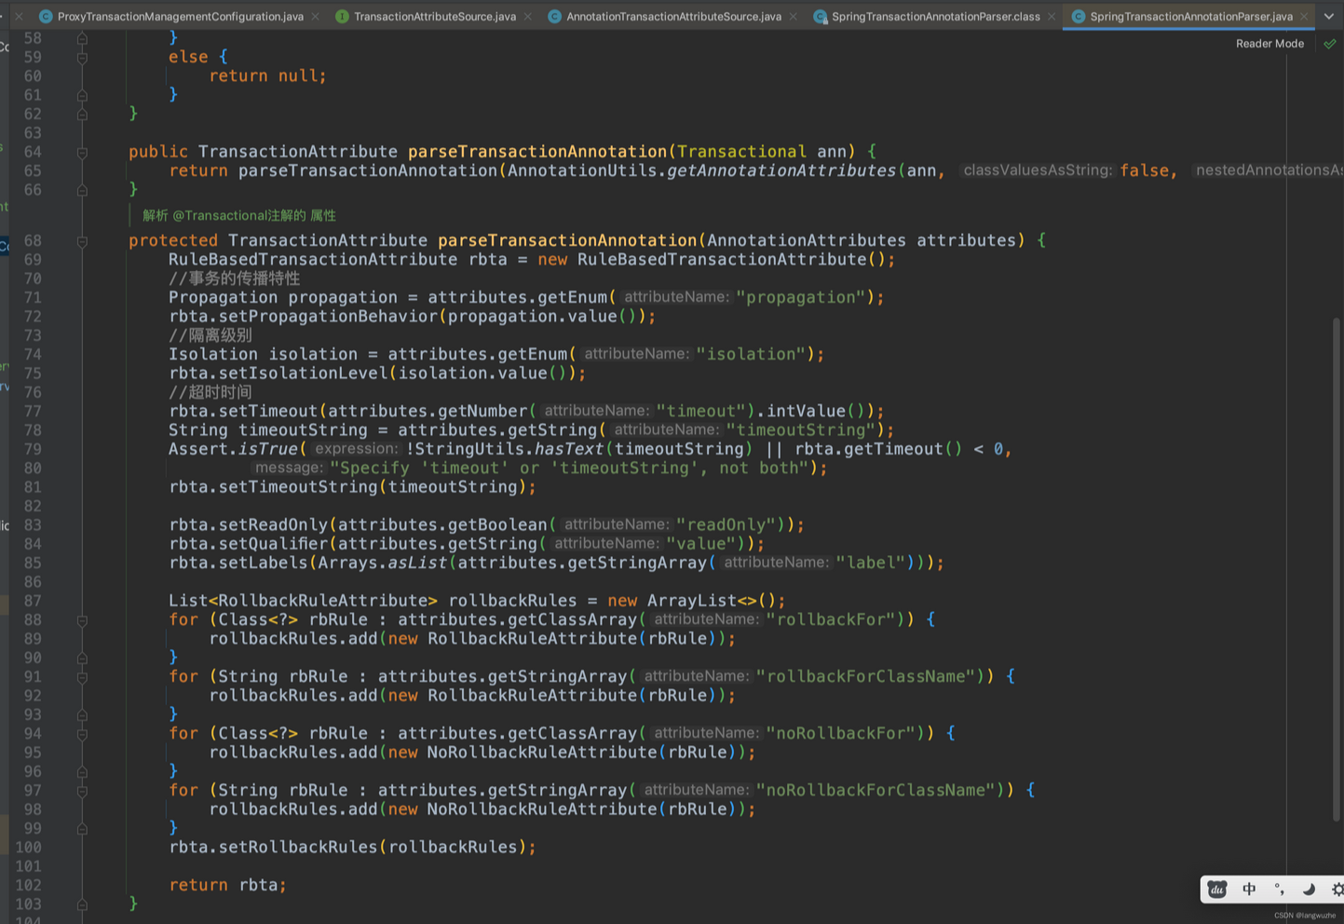
Task: Collapse the noRollbackForClassName loop at line 97
Action: click(82, 791)
